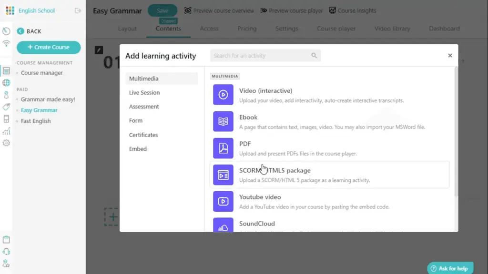Open the wifi signal sidebar icon
Screen dimensions: 488x274
[6, 43]
